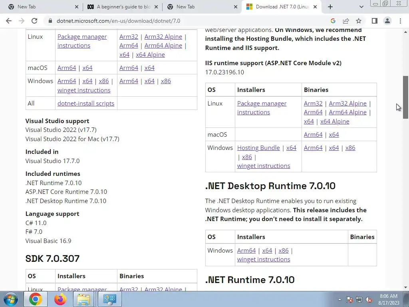
Task: Switch to the first New Tab
Action: click(x=41, y=7)
